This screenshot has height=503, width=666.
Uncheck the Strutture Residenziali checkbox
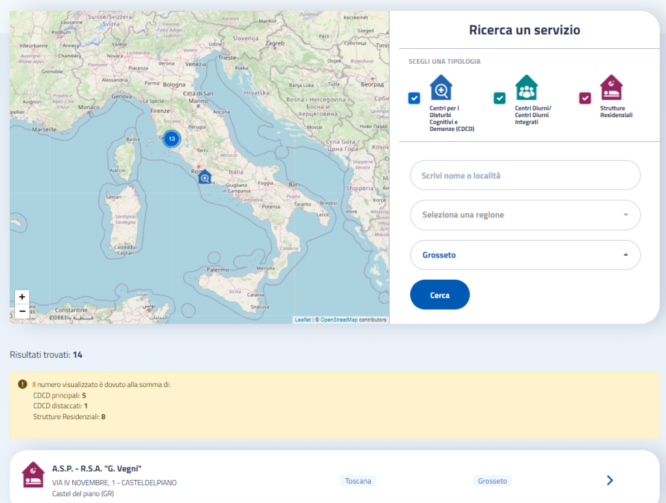pos(585,98)
